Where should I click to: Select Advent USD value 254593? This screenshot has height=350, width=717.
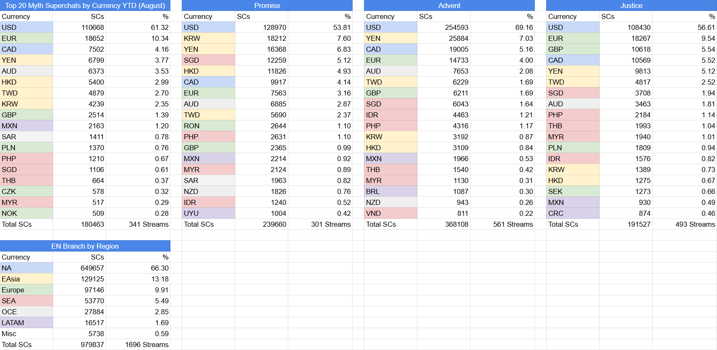tap(444, 27)
